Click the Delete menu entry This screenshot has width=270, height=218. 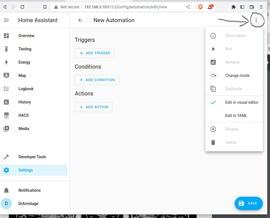pos(234,142)
